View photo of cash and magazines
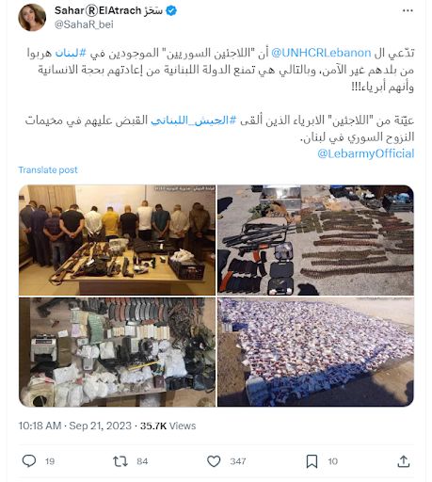 point(117,352)
